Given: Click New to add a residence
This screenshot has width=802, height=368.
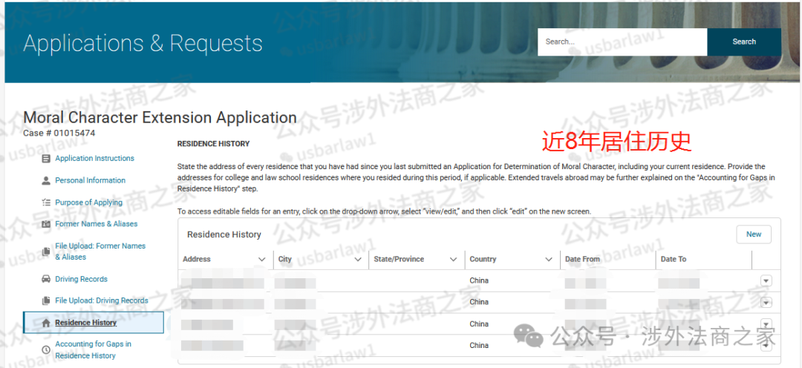Looking at the screenshot, I should point(754,234).
